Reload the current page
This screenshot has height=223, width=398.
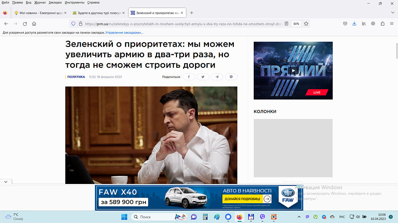tap(25, 24)
